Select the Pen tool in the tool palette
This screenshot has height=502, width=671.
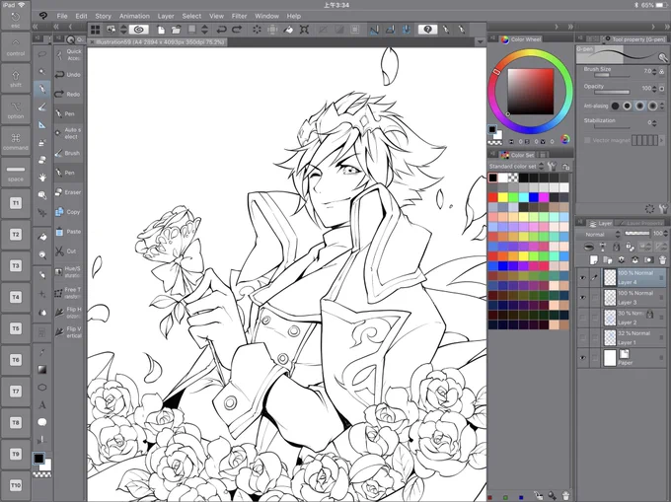pos(41,89)
